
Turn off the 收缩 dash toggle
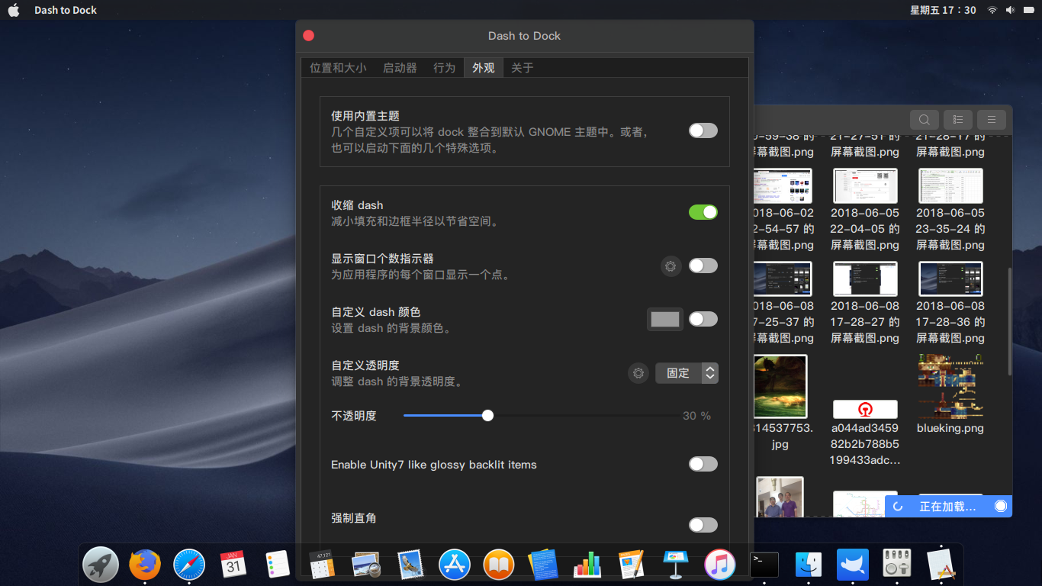click(703, 212)
